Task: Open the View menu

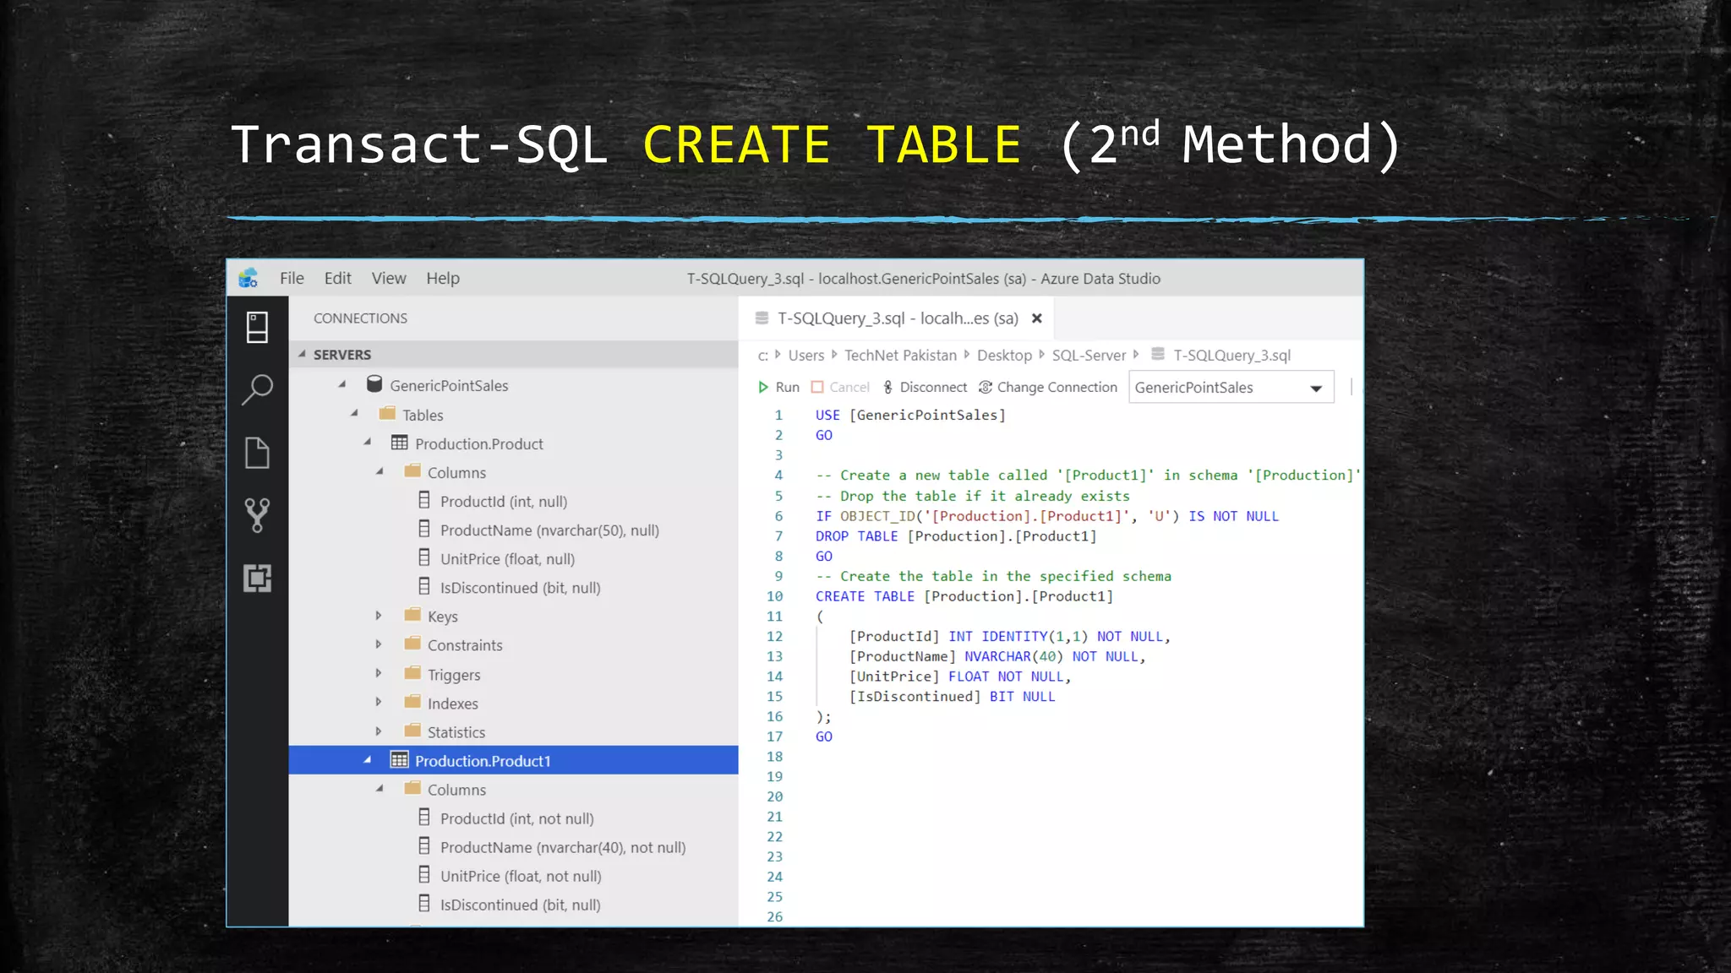Action: (x=389, y=278)
